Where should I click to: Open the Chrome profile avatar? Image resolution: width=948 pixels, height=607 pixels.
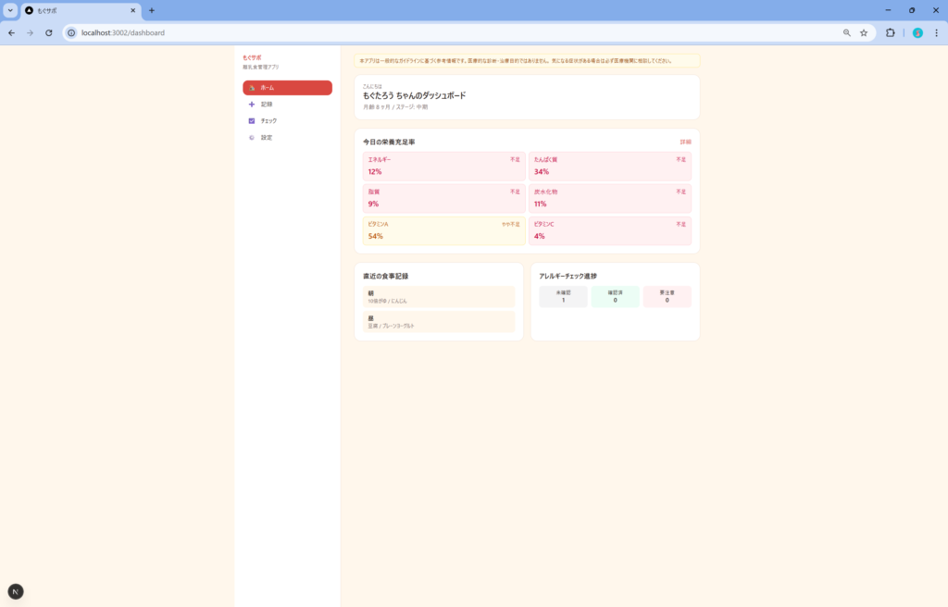[917, 32]
